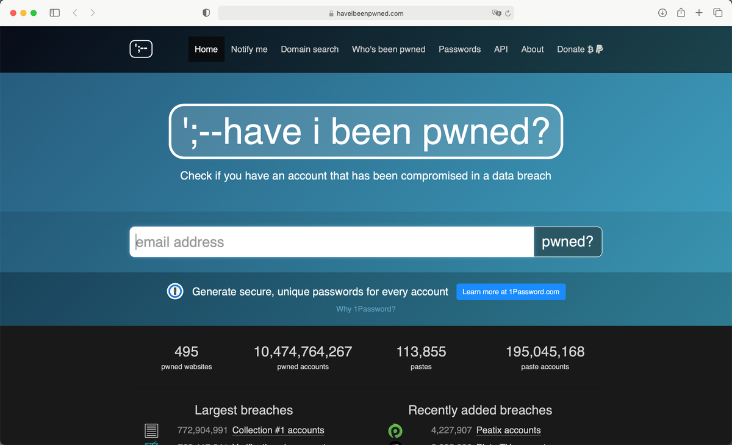Click the 772,904,991 breach count
Viewport: 732px width, 445px height.
pos(203,430)
